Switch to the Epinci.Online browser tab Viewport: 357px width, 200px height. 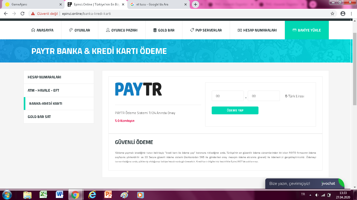(95, 4)
